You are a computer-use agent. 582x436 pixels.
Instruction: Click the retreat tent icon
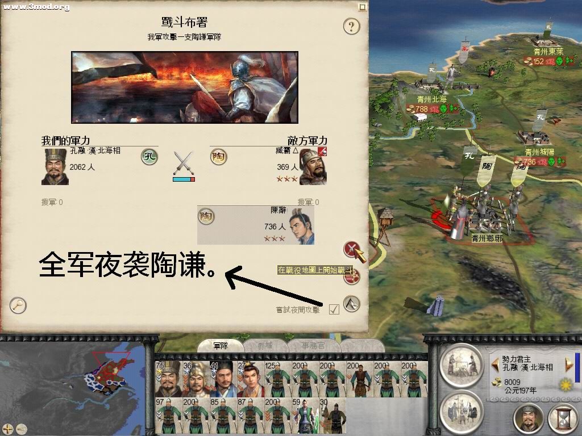coord(351,304)
